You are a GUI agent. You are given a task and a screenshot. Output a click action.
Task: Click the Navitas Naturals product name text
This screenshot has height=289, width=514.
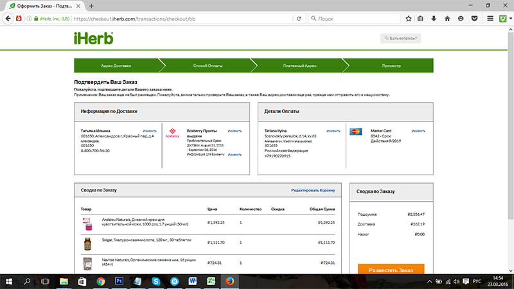148,262
